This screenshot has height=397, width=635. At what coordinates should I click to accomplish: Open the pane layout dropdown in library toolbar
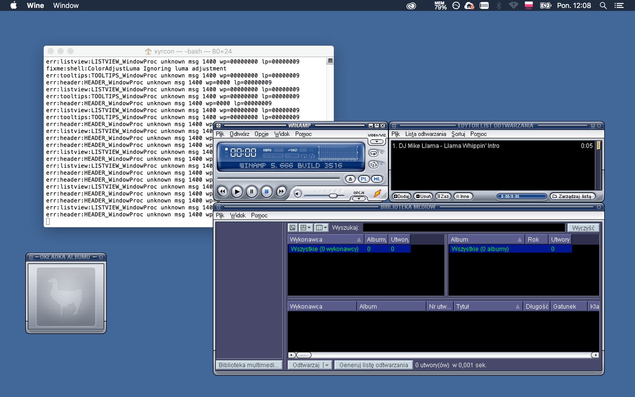(306, 228)
